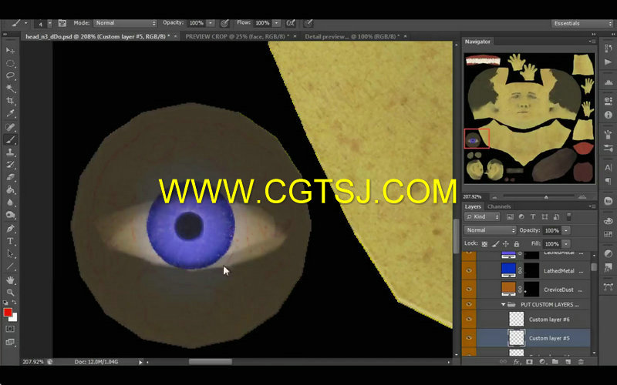Open the Channels tab
Viewport: 617px width, 385px height.
click(x=499, y=206)
